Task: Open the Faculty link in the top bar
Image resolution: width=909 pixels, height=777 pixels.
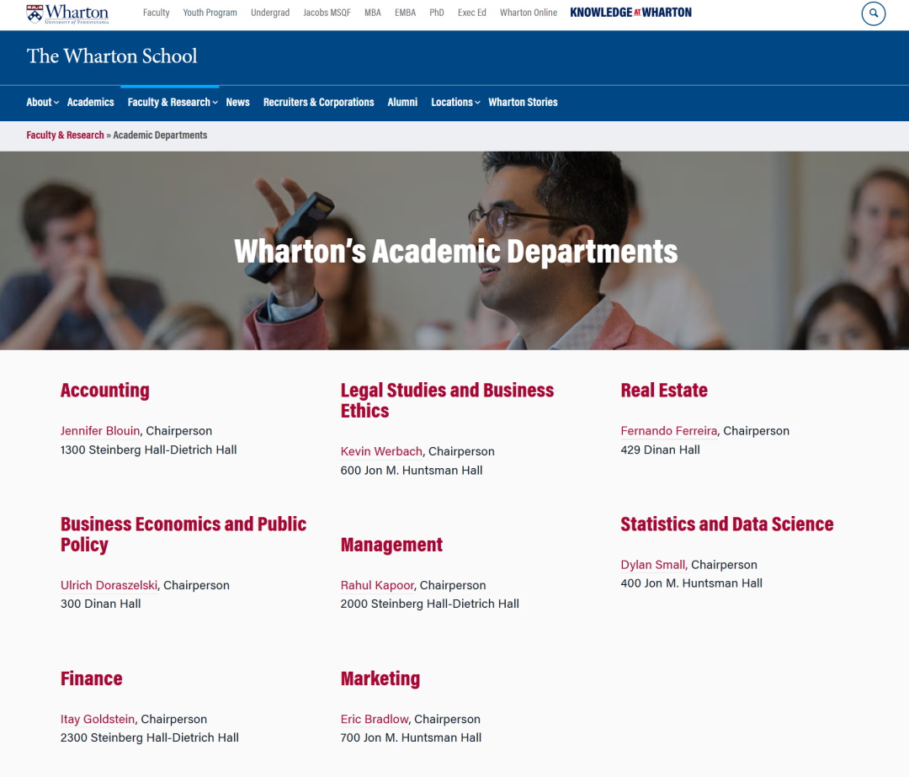Action: tap(156, 13)
